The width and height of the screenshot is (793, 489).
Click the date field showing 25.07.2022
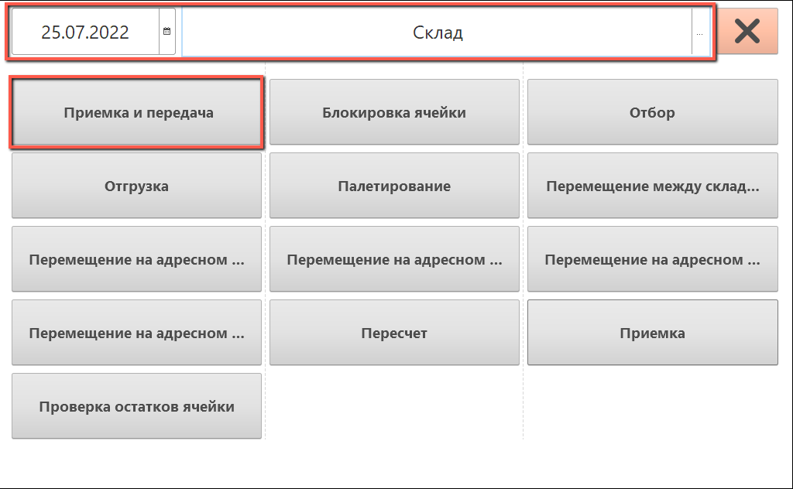(85, 32)
